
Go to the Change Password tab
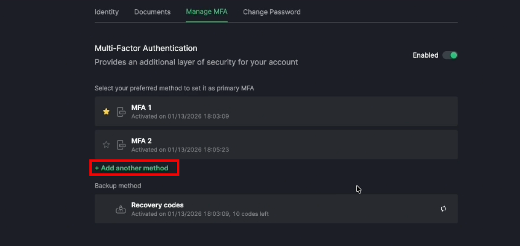[x=272, y=12]
